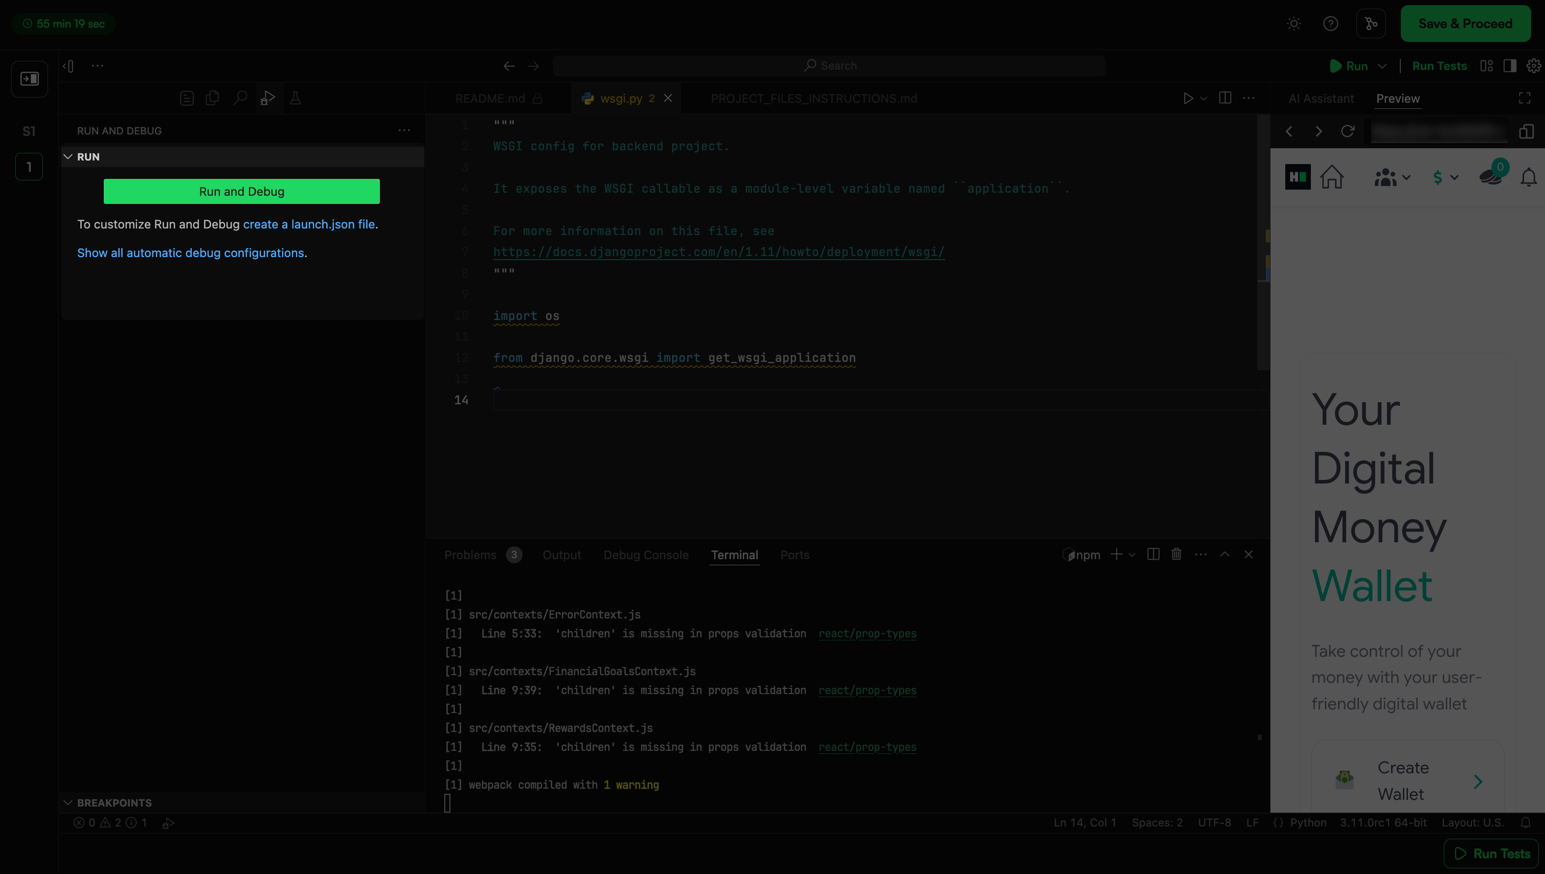Open the Explorer files icon

(212, 98)
